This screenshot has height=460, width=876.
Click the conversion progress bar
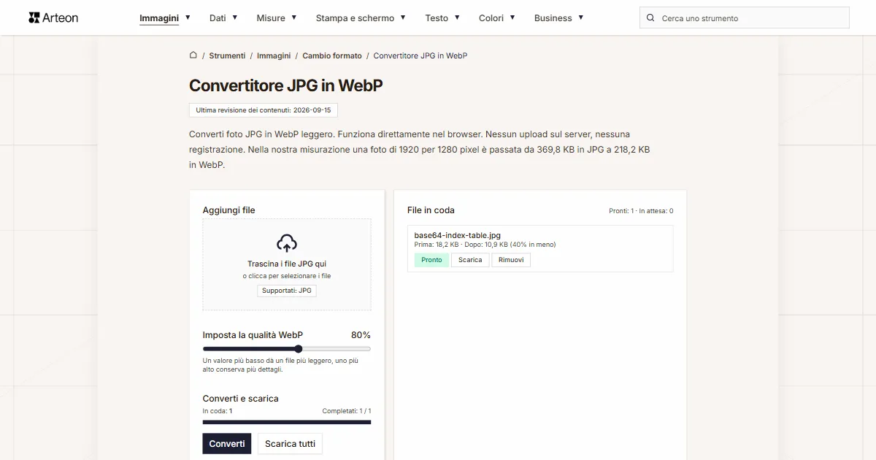(287, 422)
